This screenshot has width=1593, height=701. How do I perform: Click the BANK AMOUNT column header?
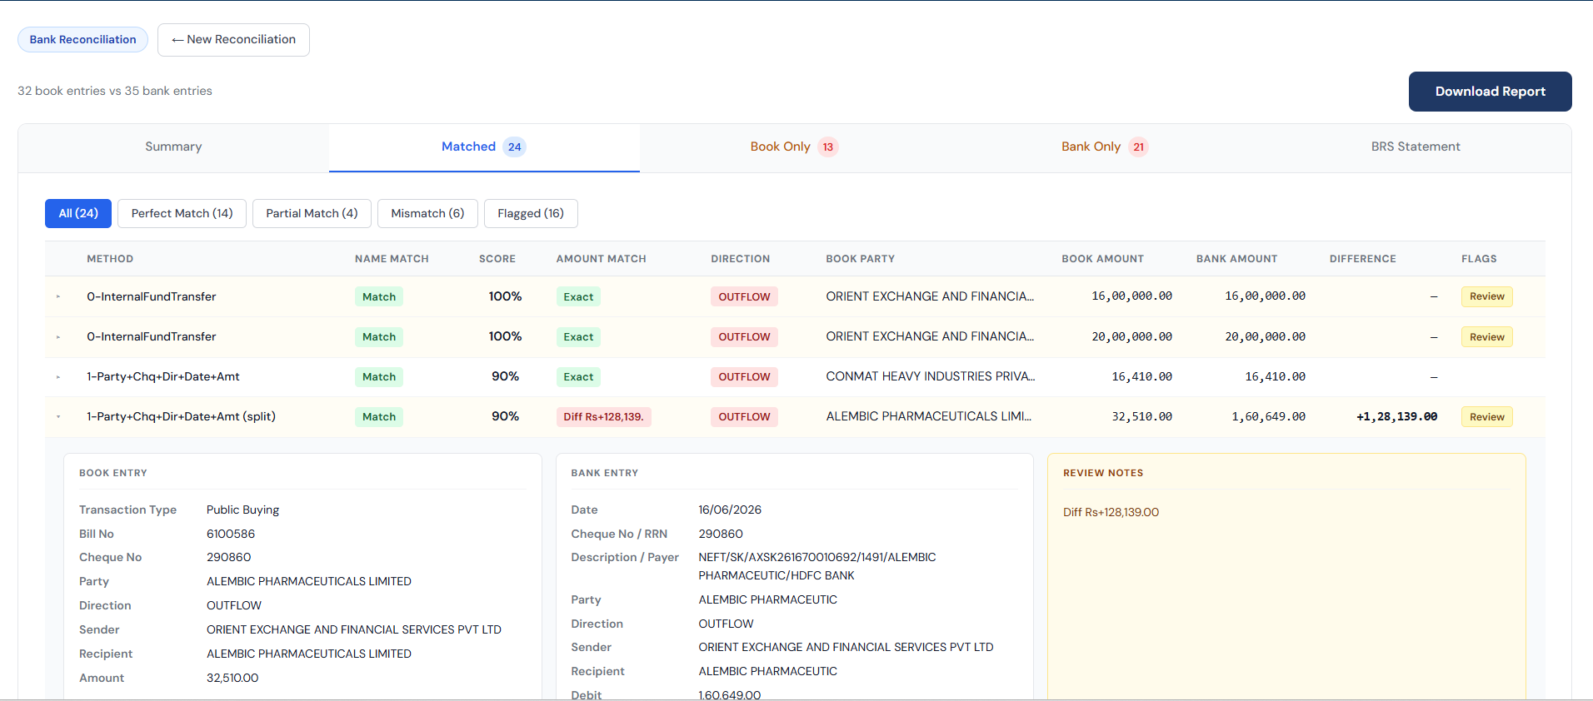click(1236, 259)
